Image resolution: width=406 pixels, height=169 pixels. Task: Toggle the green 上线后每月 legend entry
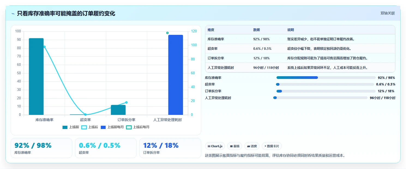pyautogui.click(x=138, y=127)
